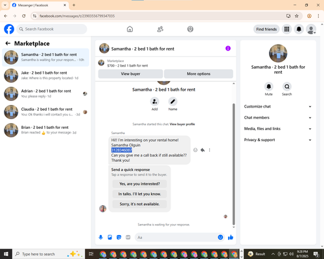
Task: Open the Home feed icon
Action: [x=130, y=29]
